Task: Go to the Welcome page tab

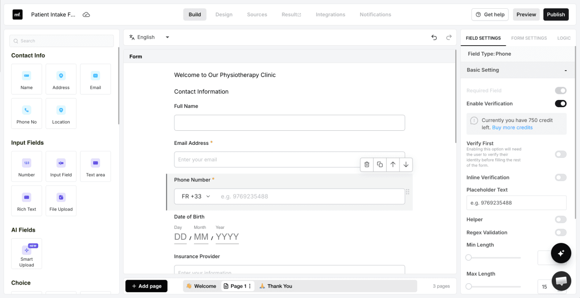Action: pyautogui.click(x=201, y=286)
